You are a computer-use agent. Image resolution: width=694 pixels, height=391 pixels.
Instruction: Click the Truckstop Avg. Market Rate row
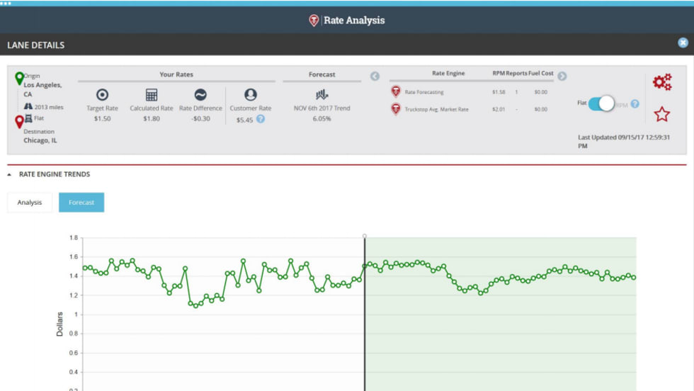pyautogui.click(x=436, y=109)
